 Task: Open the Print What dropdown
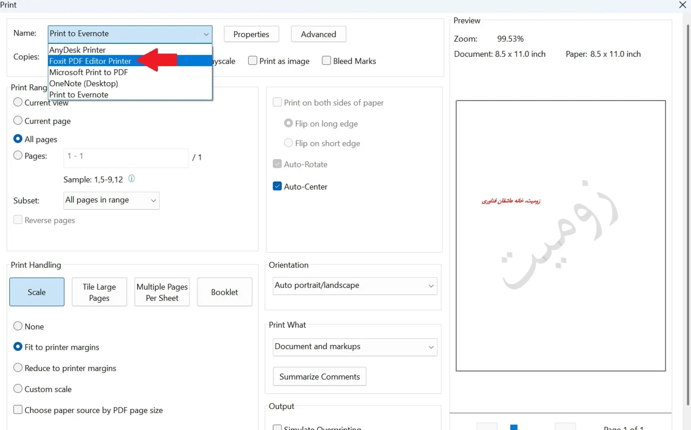click(x=355, y=347)
